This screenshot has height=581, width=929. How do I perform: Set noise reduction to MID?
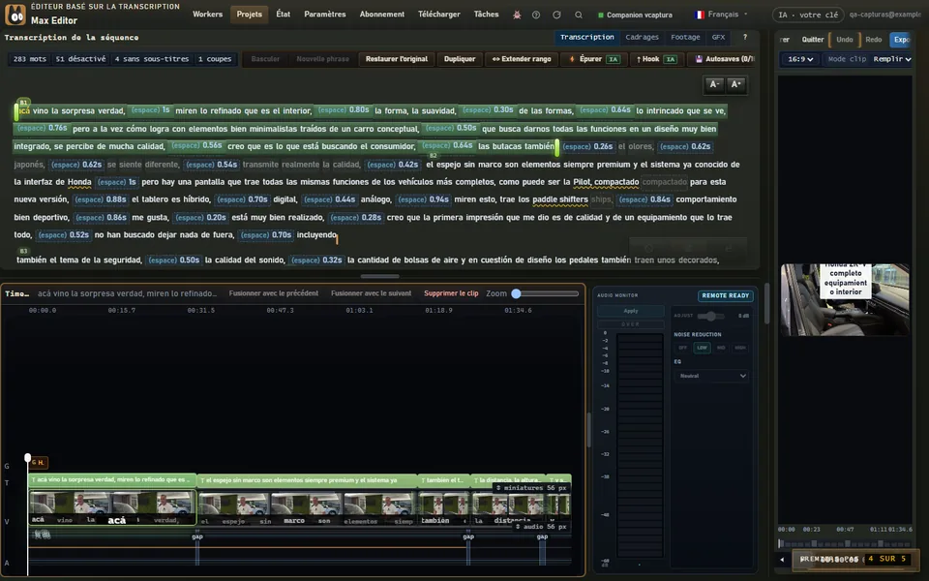pos(721,348)
